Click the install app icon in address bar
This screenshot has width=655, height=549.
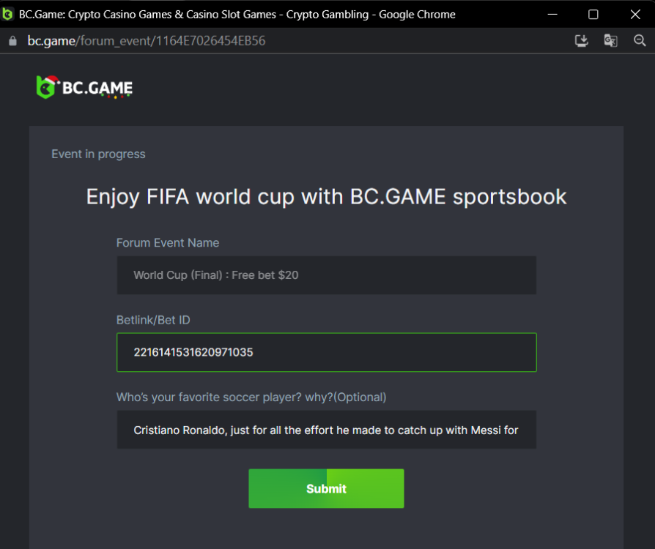point(582,41)
